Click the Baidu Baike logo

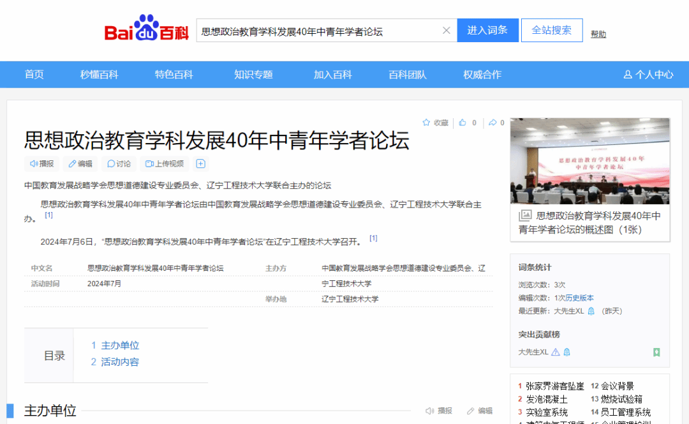pyautogui.click(x=147, y=29)
